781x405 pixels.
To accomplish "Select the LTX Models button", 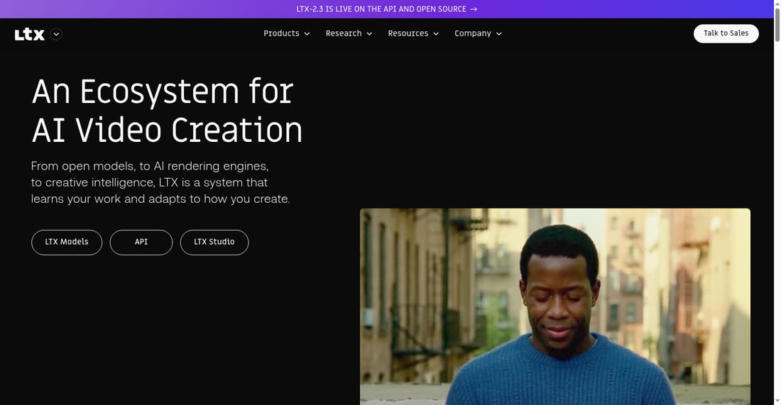I will click(67, 243).
